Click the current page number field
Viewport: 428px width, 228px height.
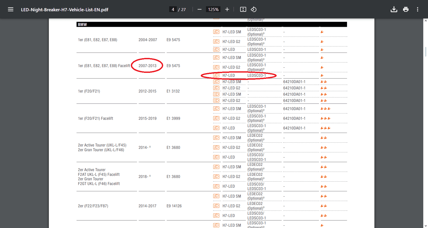pyautogui.click(x=173, y=9)
